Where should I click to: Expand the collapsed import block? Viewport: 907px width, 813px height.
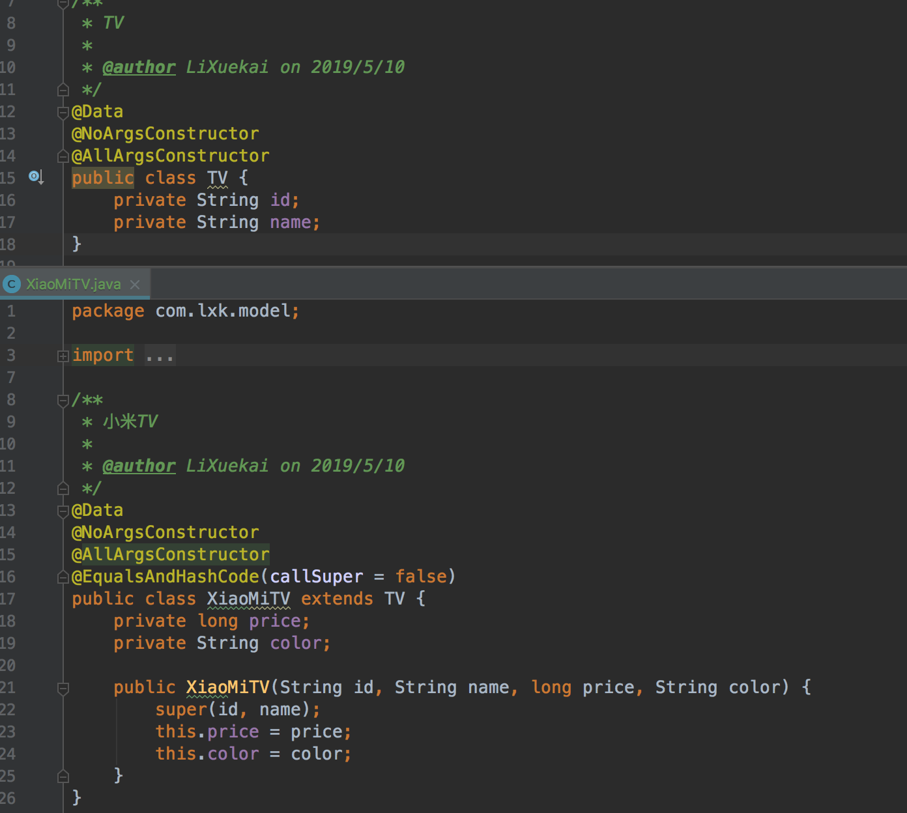coord(63,356)
